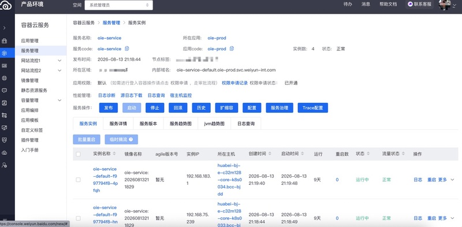
Task: Sort the table by 实例名称
Action: [114, 154]
